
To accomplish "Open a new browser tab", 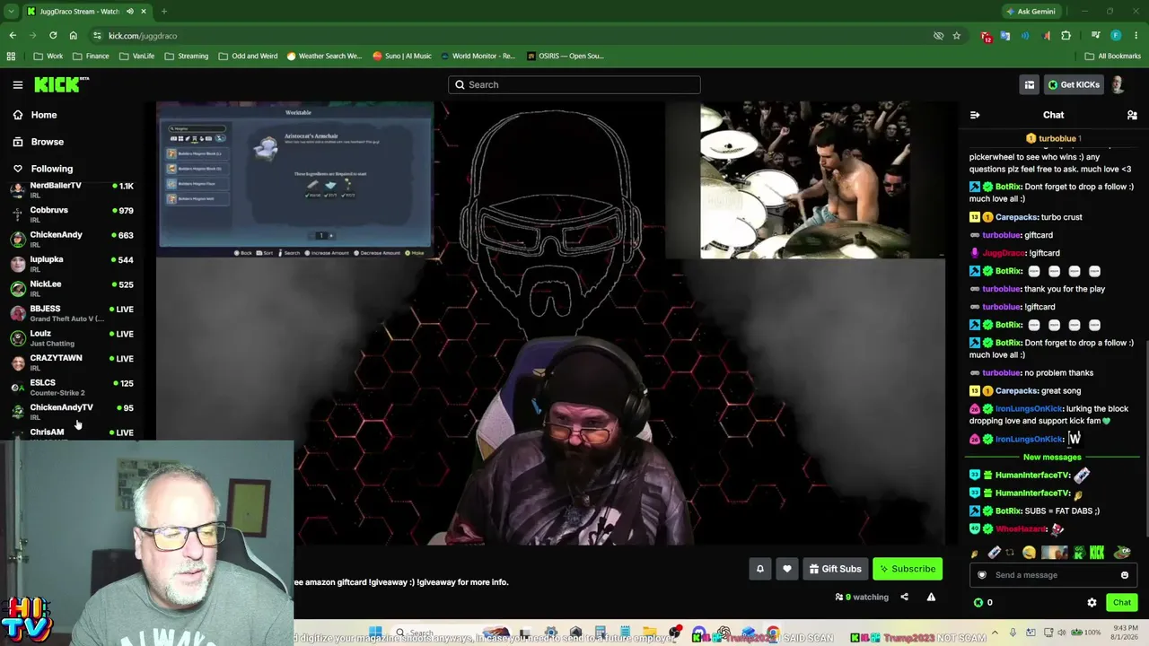I will coord(163,12).
